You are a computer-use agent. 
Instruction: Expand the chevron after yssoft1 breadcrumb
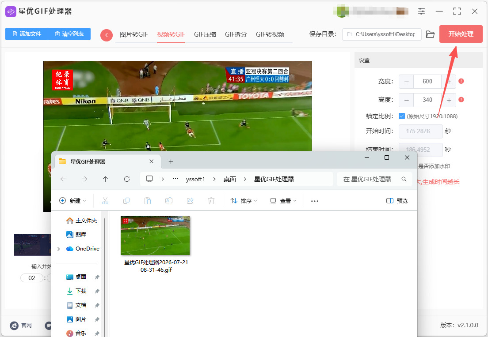pyautogui.click(x=214, y=179)
